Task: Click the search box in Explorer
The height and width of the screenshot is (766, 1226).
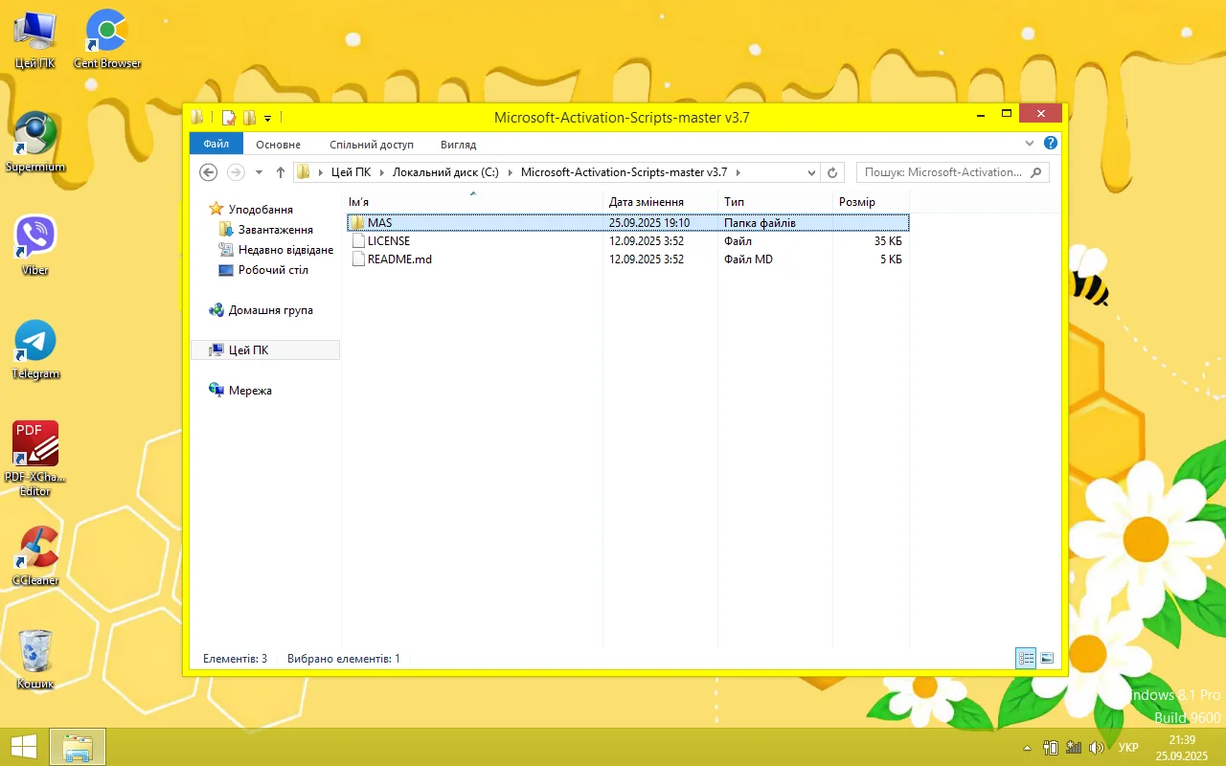Action: 943,172
